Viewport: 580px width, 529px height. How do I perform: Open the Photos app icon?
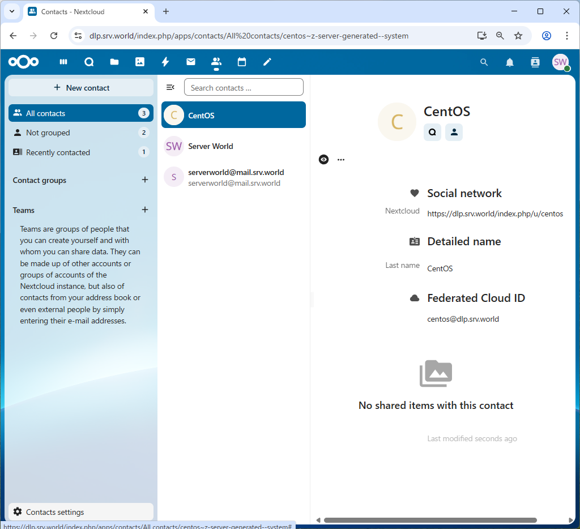[140, 62]
